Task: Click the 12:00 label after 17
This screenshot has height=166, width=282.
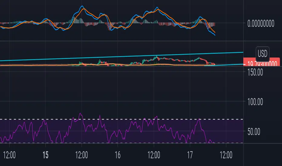Action: [x=226, y=155]
